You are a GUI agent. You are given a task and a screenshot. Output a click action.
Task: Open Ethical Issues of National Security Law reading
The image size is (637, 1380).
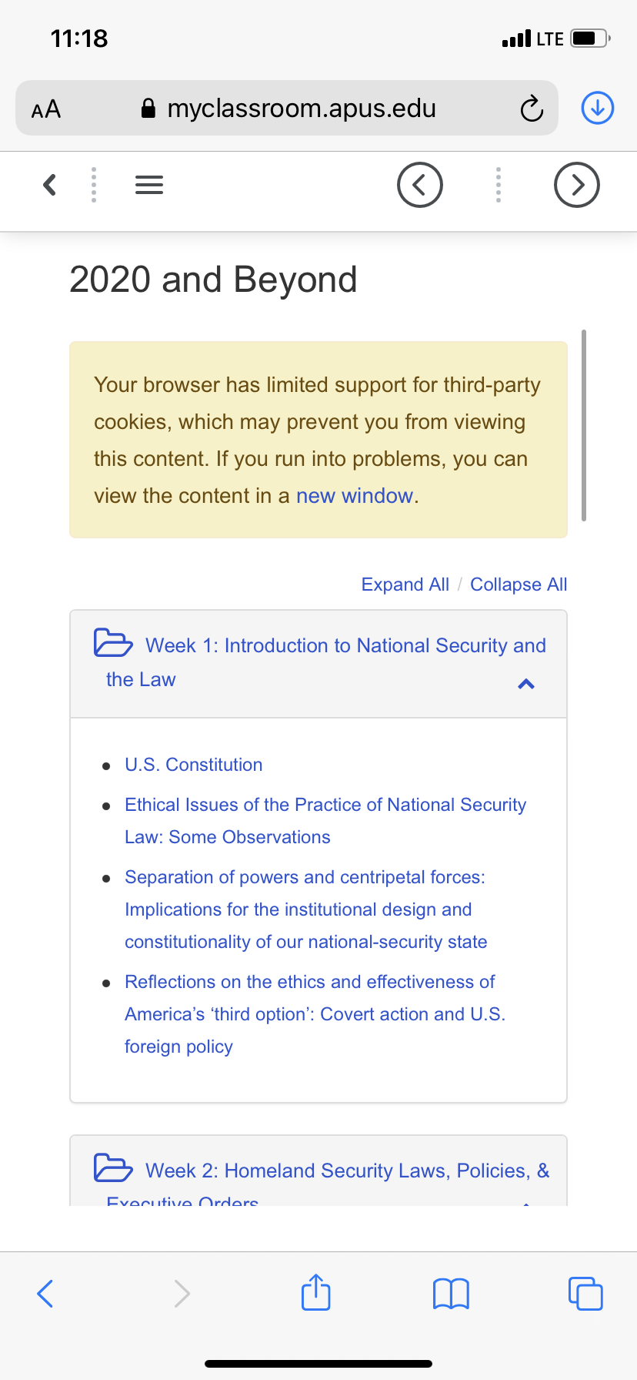(x=325, y=821)
